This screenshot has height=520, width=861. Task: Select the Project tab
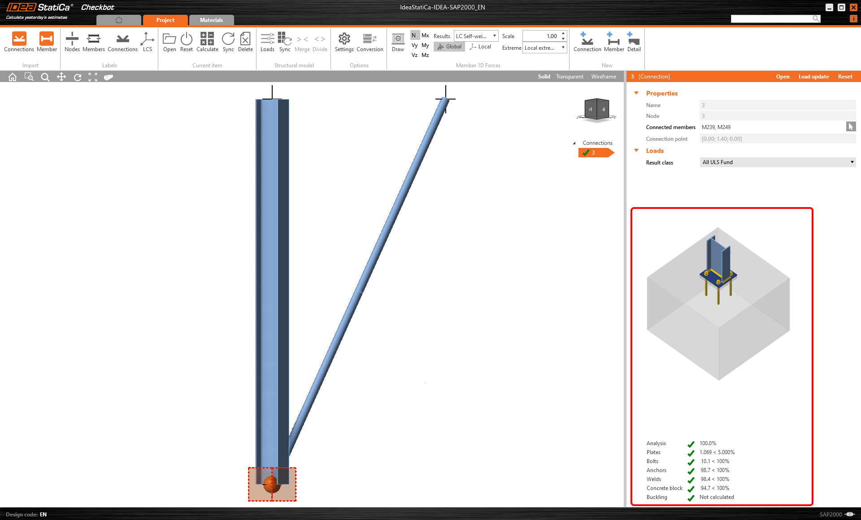click(165, 20)
